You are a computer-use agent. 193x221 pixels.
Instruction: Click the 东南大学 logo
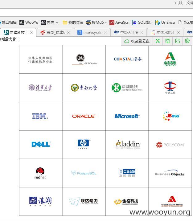84,88
